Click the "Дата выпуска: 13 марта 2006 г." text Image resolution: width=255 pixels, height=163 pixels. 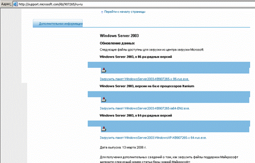(x=123, y=148)
